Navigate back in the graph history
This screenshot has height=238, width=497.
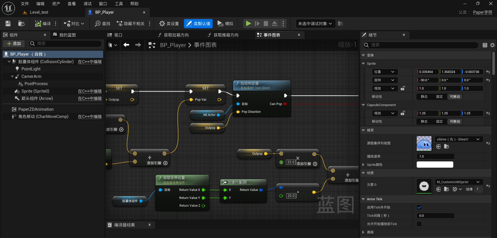[x=126, y=45]
